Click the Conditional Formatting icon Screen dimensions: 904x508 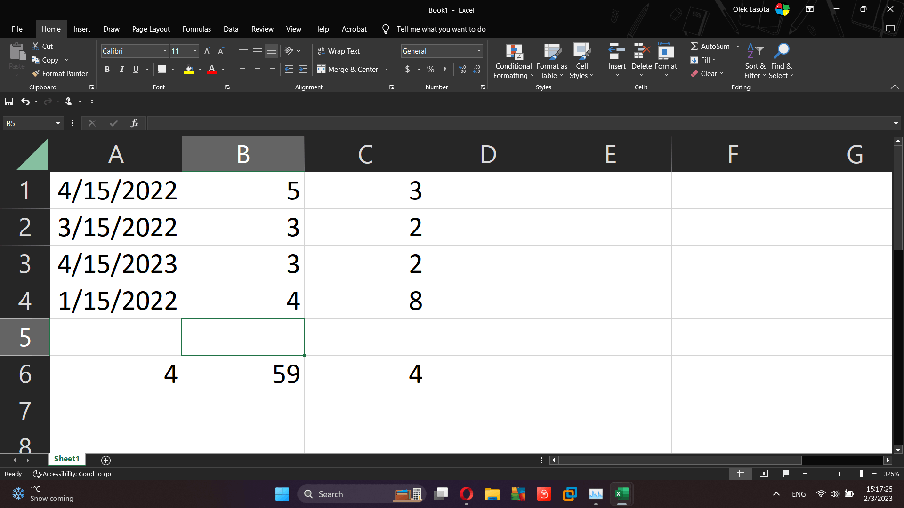(x=514, y=53)
